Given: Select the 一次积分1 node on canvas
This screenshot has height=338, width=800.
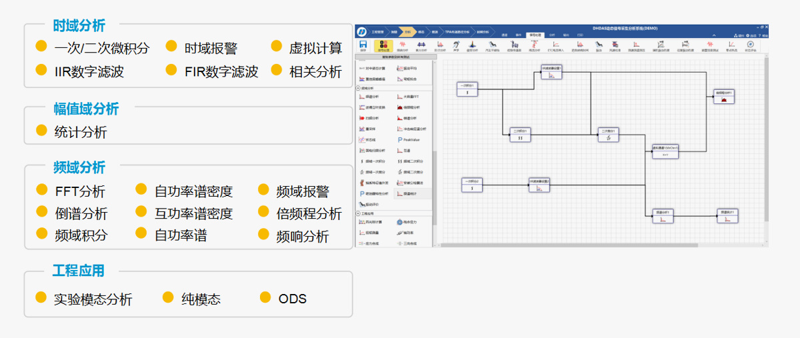Looking at the screenshot, I should pyautogui.click(x=467, y=89).
